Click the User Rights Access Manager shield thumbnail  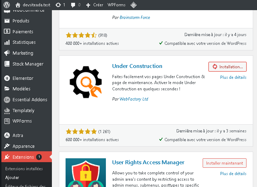pos(86,173)
